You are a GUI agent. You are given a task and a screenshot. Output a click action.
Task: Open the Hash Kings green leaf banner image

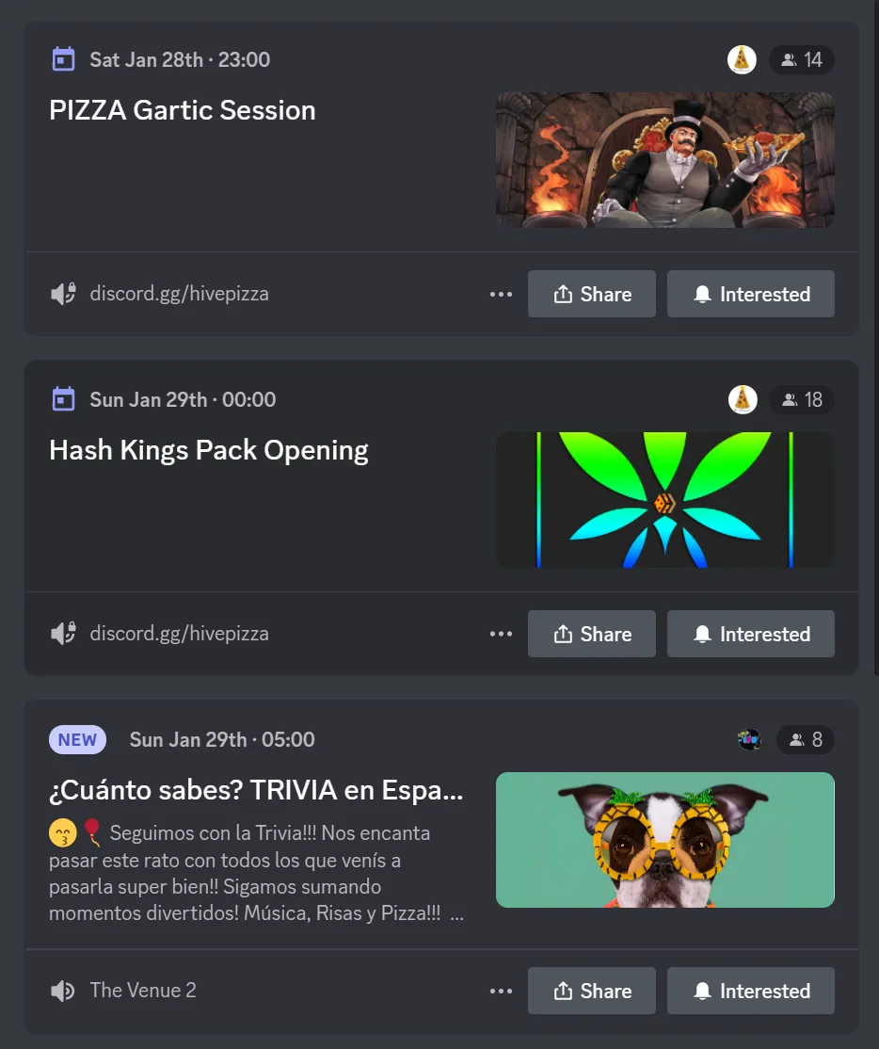tap(665, 500)
